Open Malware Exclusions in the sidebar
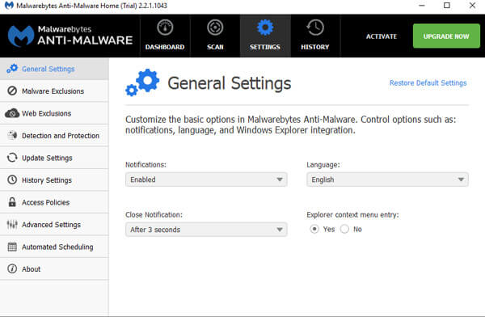Image resolution: width=485 pixels, height=317 pixels. (x=54, y=91)
